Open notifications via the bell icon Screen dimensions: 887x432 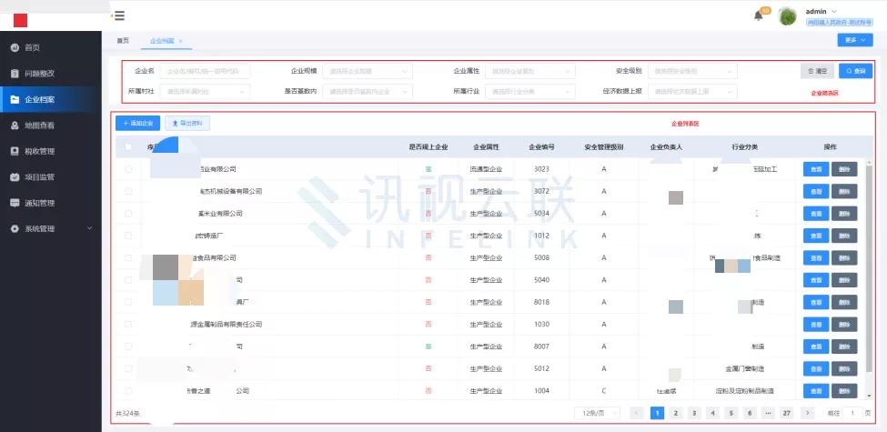[x=759, y=15]
